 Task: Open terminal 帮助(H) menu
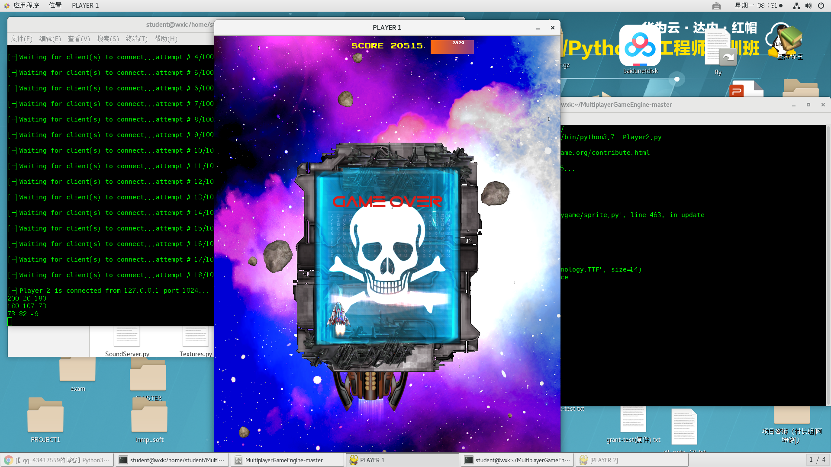(166, 39)
